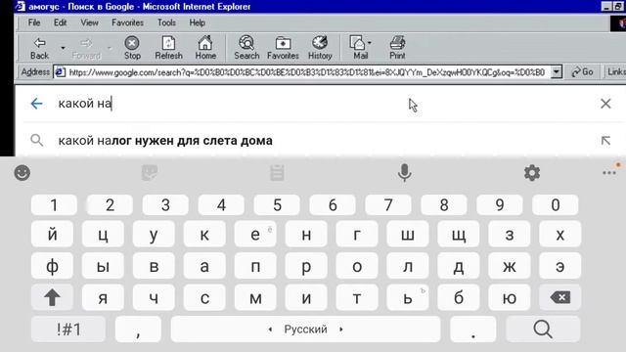Click the Go button
The image size is (626, 352).
click(583, 72)
